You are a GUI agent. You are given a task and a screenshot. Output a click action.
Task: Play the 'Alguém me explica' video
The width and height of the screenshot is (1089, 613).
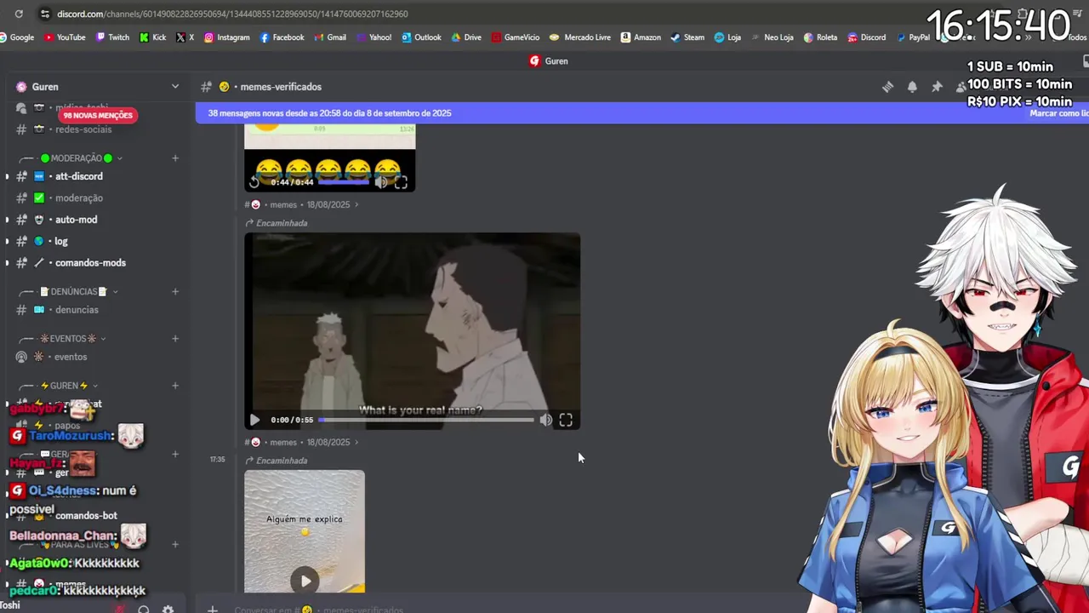pyautogui.click(x=305, y=581)
